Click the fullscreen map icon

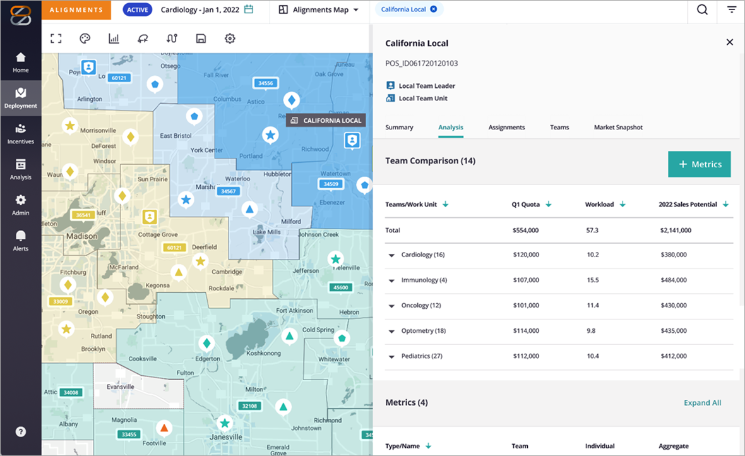56,39
